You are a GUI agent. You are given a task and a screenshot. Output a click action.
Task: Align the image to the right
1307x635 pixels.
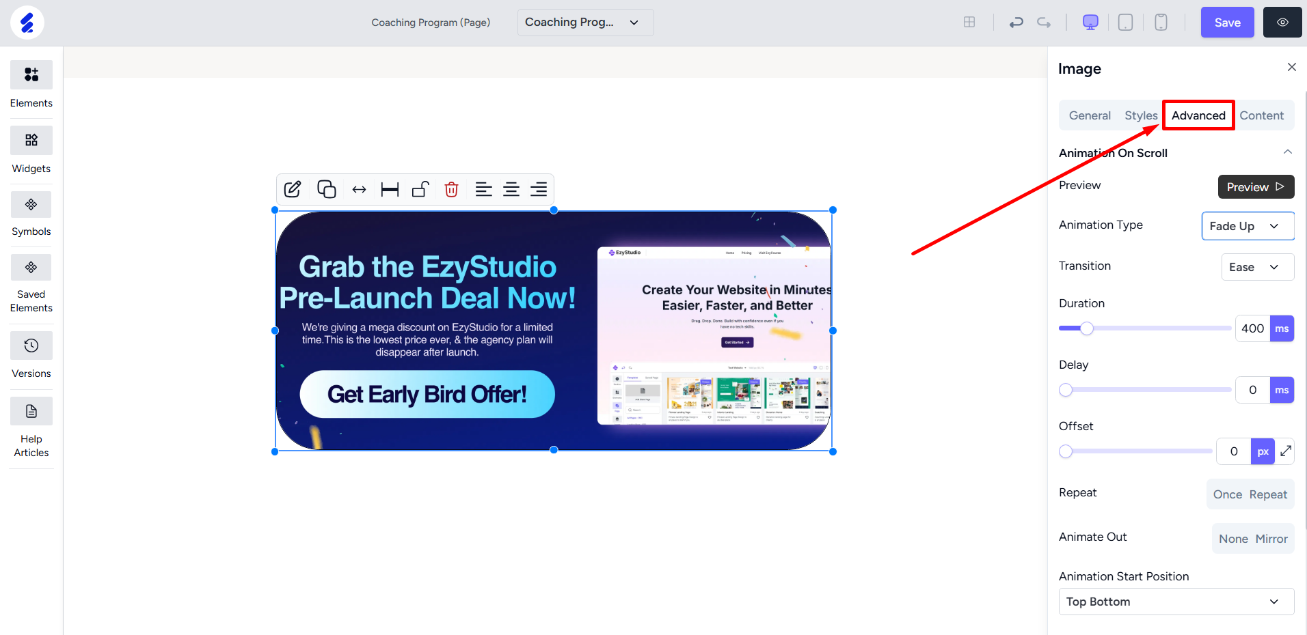[539, 189]
